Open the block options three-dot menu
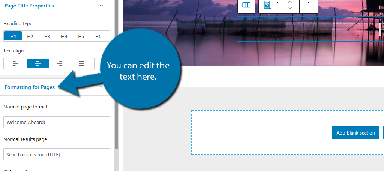 coord(309,5)
